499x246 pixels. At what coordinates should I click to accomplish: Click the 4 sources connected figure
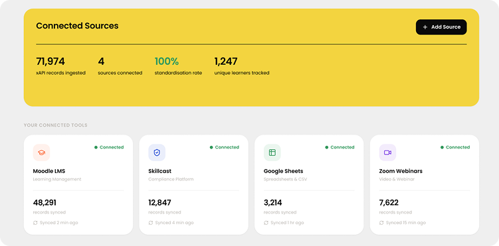[101, 61]
